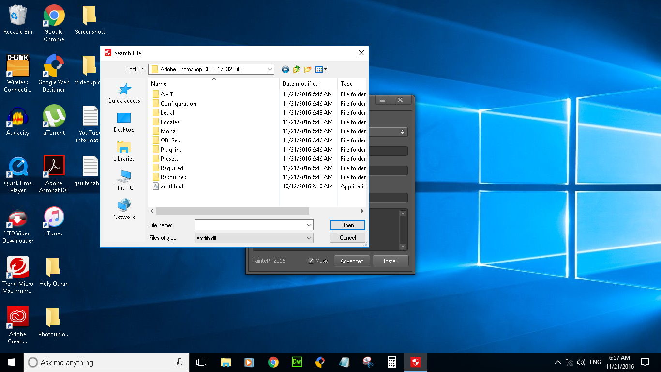Image resolution: width=661 pixels, height=372 pixels.
Task: Select the Holy Quran desktop folder
Action: pos(54,272)
